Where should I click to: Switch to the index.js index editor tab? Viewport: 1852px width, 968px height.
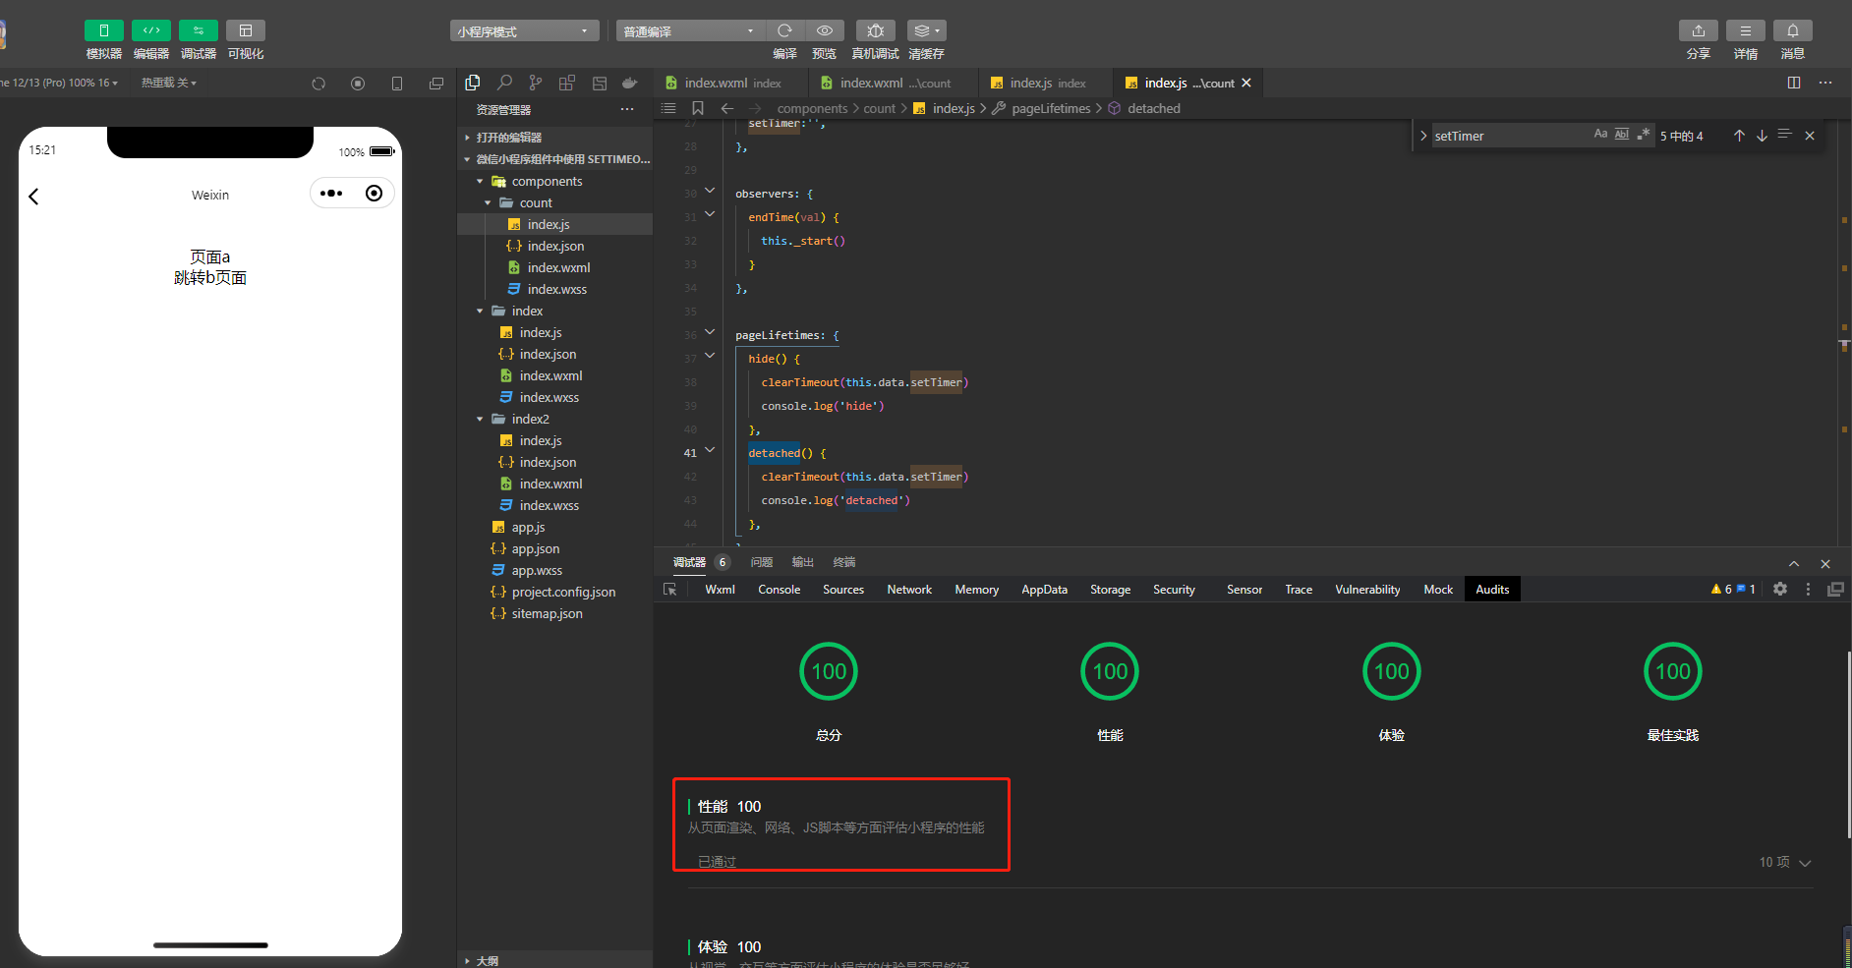(1046, 83)
